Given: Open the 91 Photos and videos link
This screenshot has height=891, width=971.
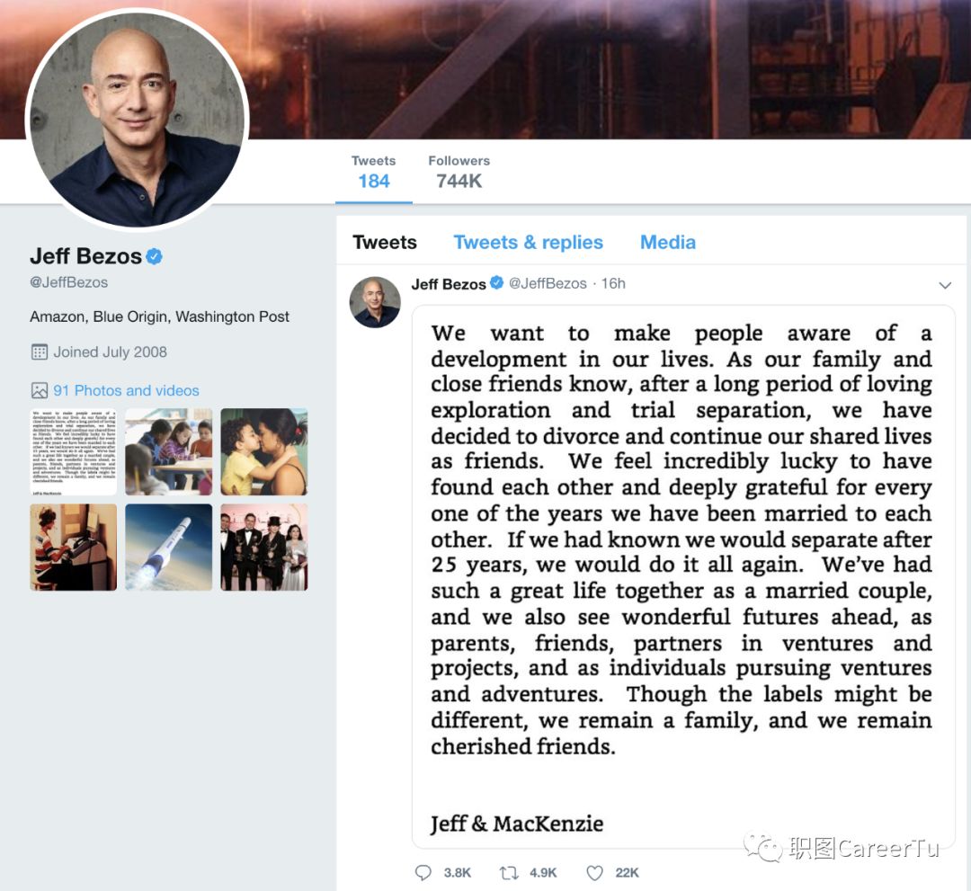Looking at the screenshot, I should (127, 390).
